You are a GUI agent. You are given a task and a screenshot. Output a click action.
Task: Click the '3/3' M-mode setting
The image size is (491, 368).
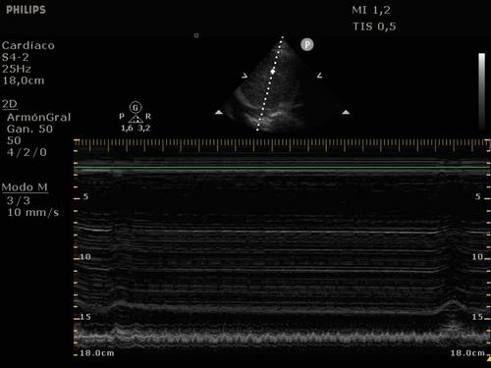(x=19, y=200)
